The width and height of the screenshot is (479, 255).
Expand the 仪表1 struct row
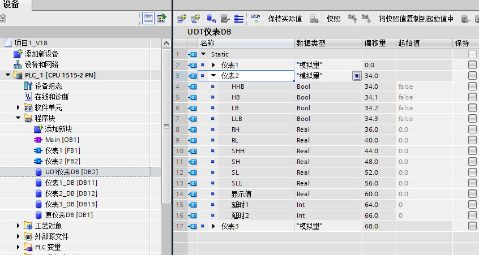[213, 65]
